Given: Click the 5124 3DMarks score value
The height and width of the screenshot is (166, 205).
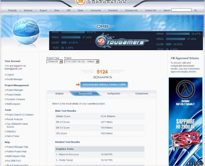Looking at the screenshot, I should (108, 116).
